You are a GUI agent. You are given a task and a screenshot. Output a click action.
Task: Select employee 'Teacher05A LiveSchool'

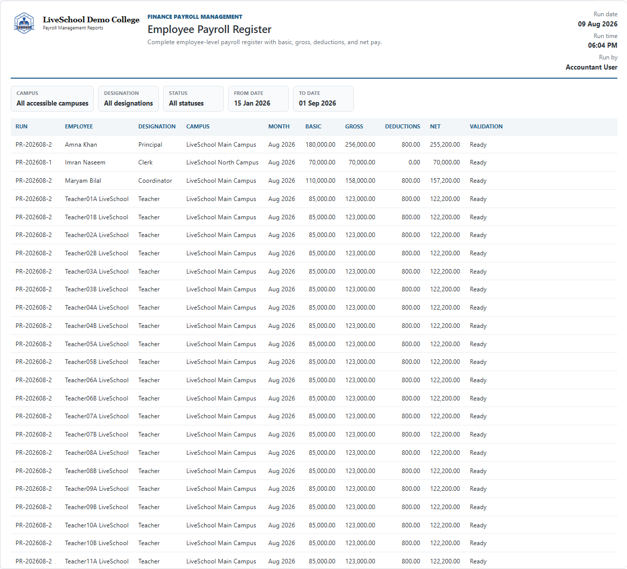coord(96,344)
